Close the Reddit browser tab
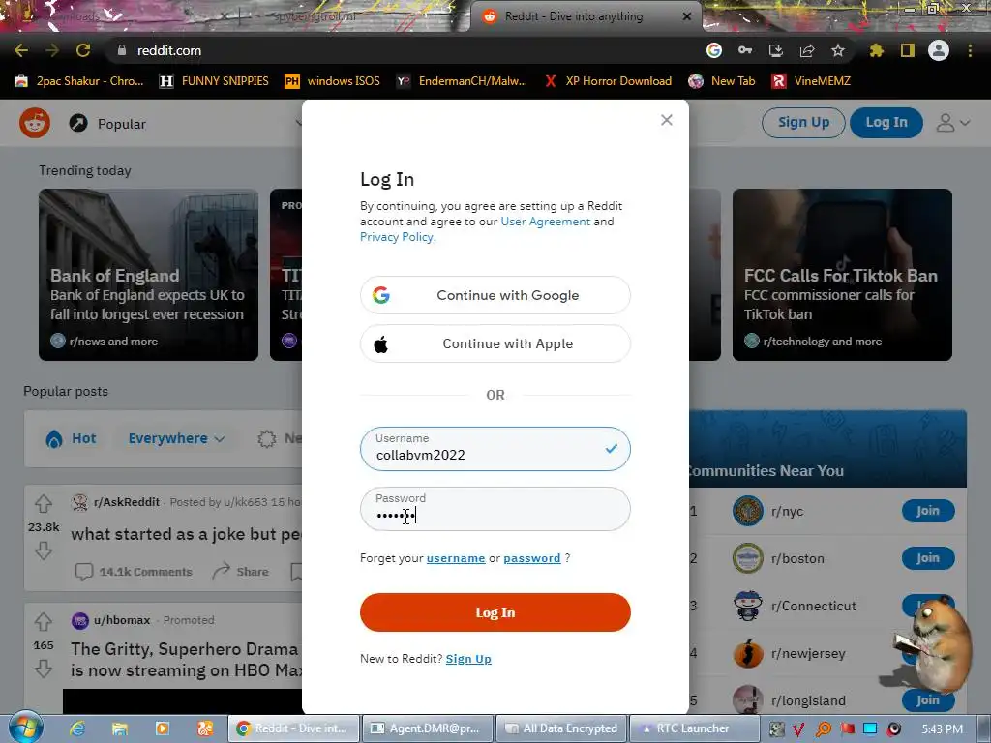Image resolution: width=991 pixels, height=743 pixels. click(687, 16)
